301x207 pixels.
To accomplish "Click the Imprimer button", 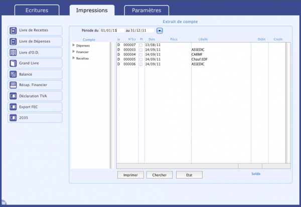I will pos(130,175).
